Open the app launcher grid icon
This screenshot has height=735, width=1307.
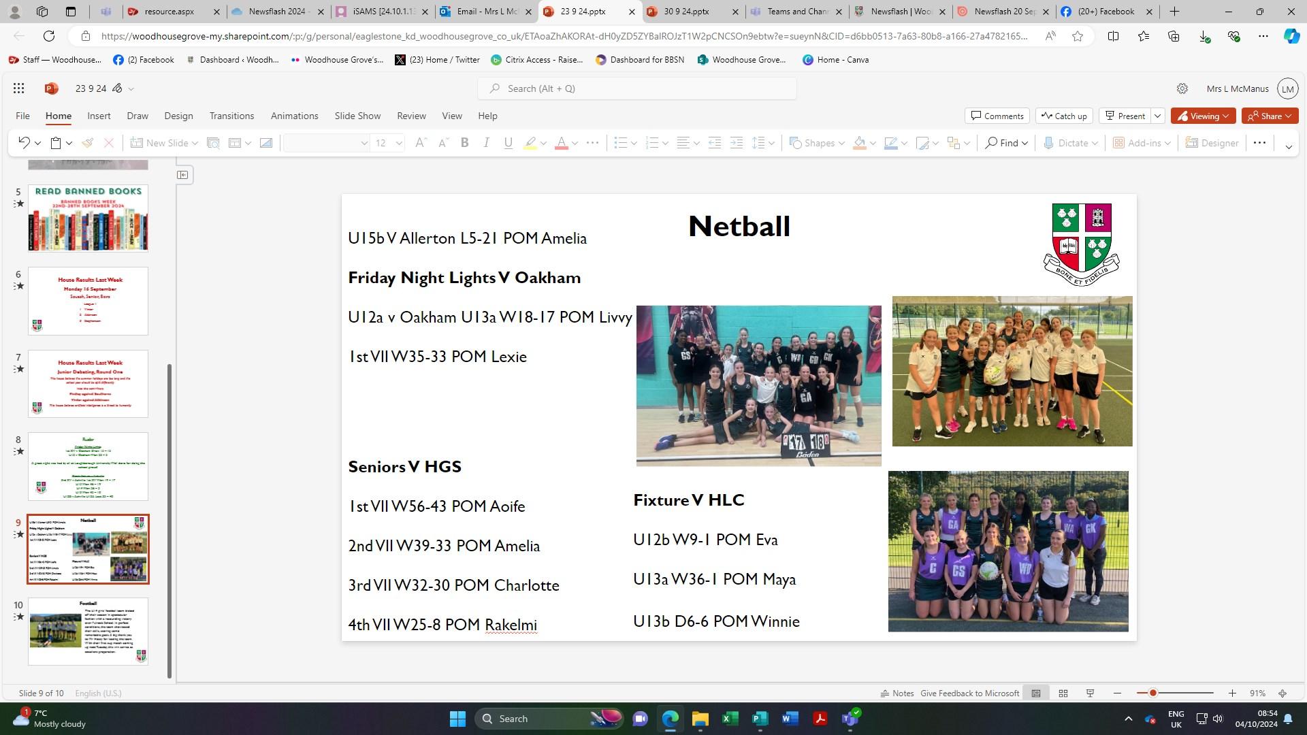tap(18, 88)
